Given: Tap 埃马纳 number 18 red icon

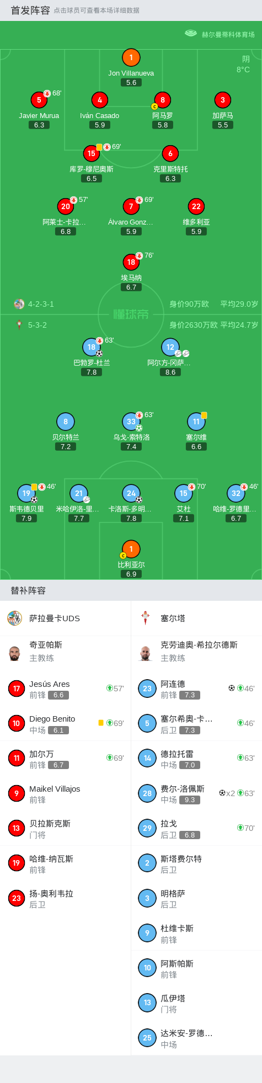Looking at the screenshot, I should 131,262.
